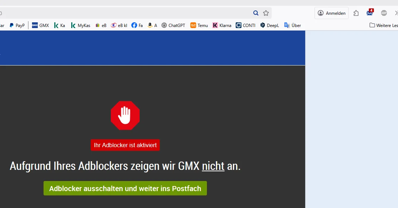Viewport: 398px width, 208px height.
Task: Open the MyKas bookmark
Action: (x=81, y=26)
